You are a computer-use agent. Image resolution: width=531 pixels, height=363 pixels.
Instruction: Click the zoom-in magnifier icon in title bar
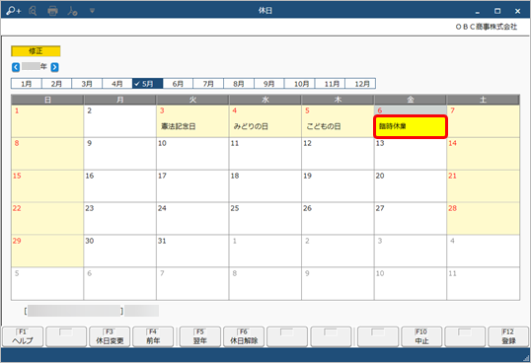[x=13, y=11]
